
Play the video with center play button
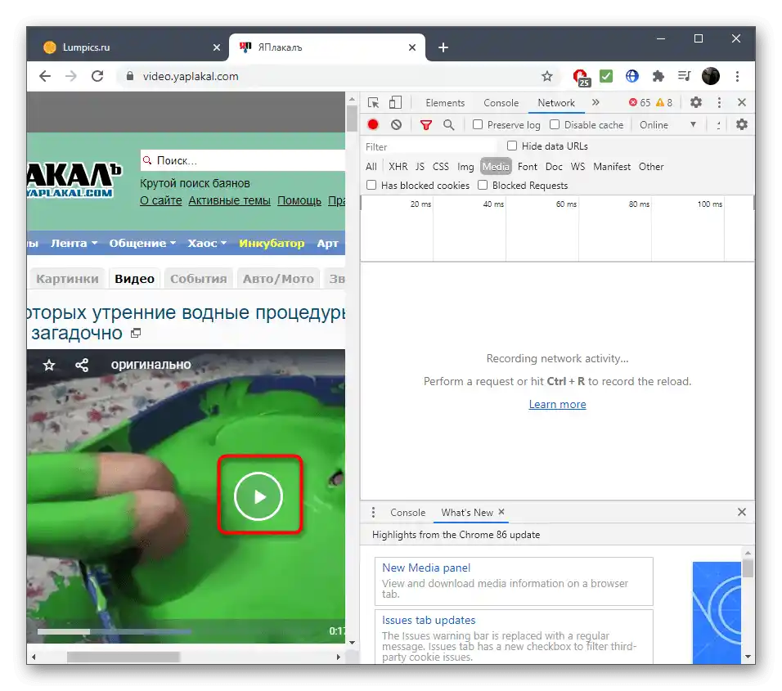pyautogui.click(x=258, y=496)
